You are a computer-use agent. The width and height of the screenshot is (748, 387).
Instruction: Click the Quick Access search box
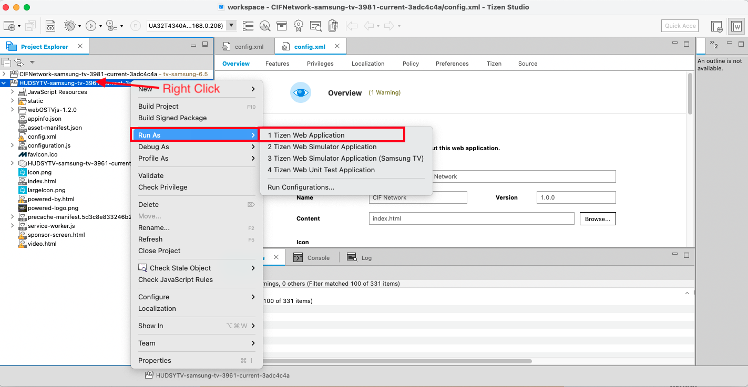(x=681, y=26)
